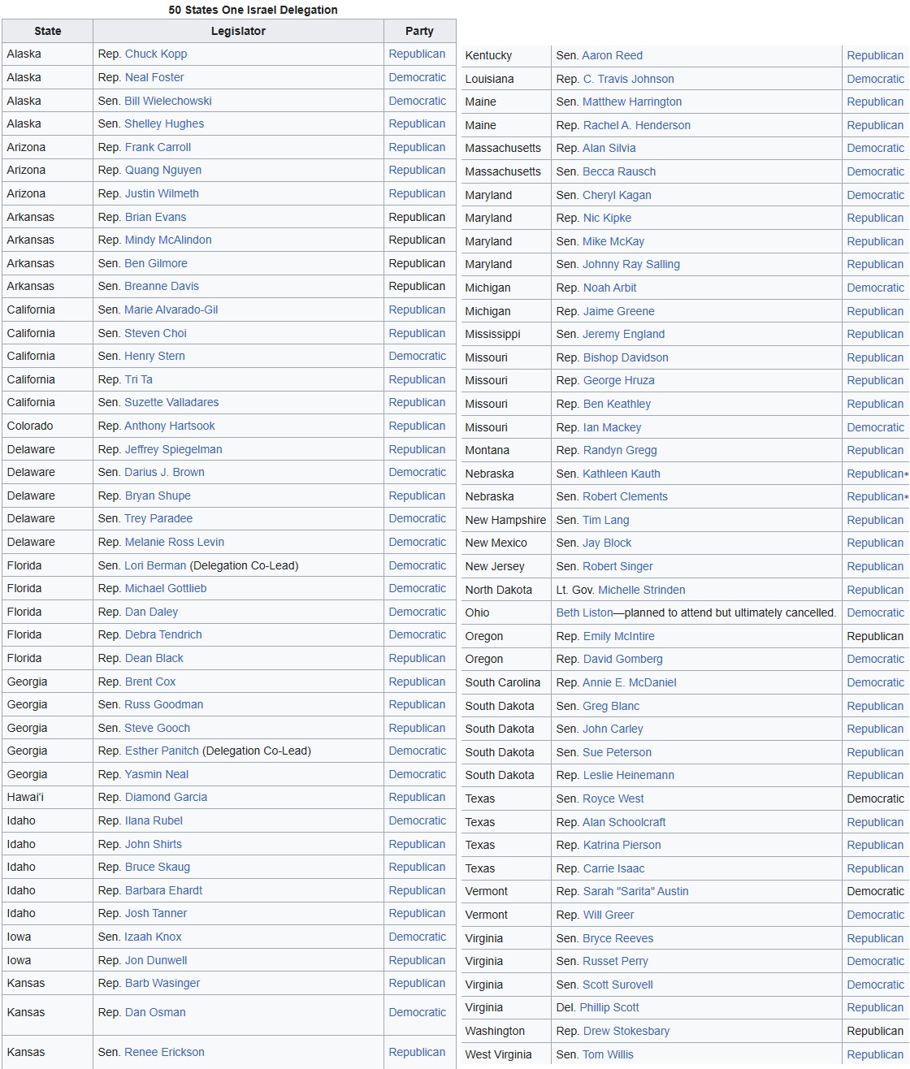The width and height of the screenshot is (910, 1069).
Task: Select the Hawai'i state cell
Action: click(48, 797)
